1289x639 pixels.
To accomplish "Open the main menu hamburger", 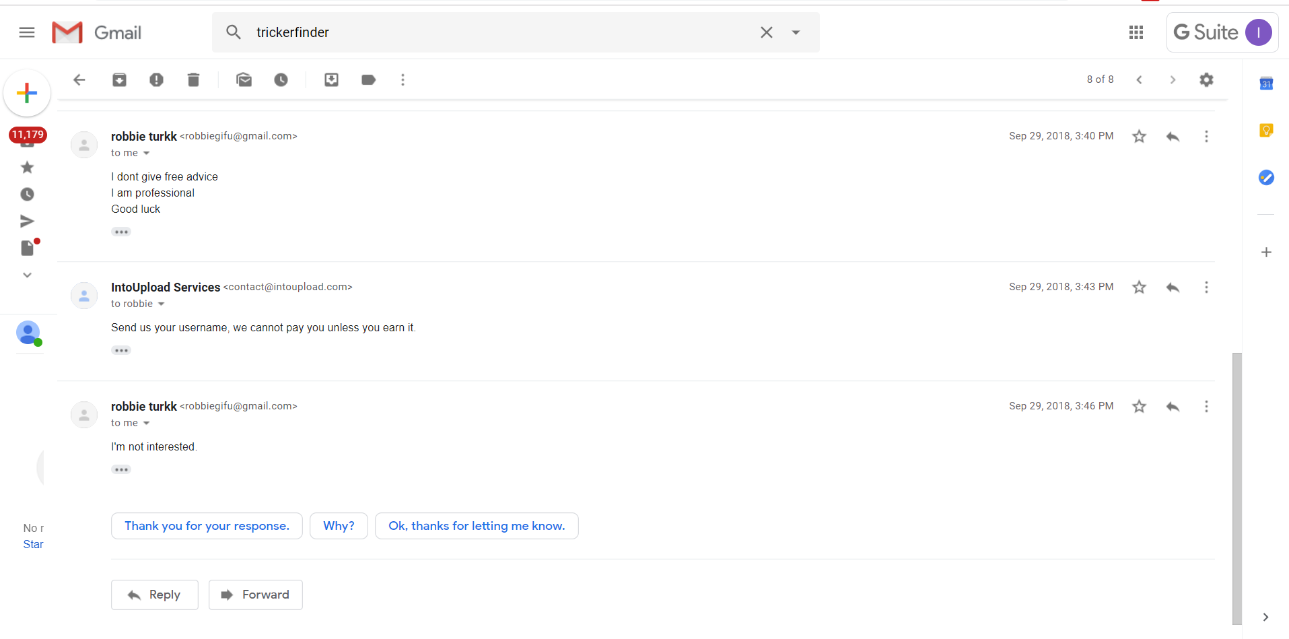I will click(27, 32).
